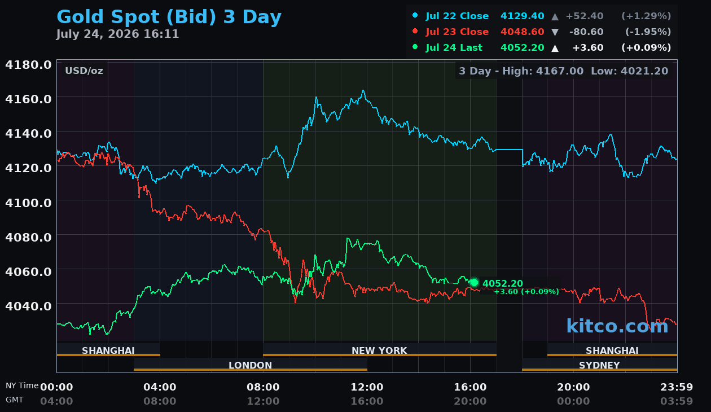
Task: Click the NY time 00:00 tick label
Action: point(56,387)
